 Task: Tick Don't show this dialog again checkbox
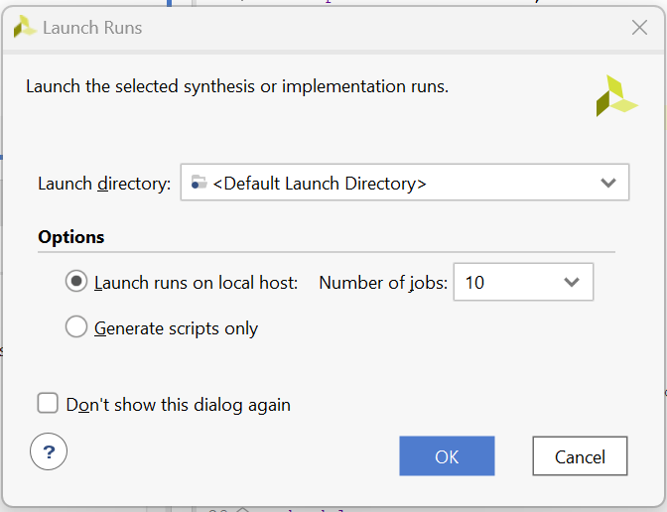(48, 403)
